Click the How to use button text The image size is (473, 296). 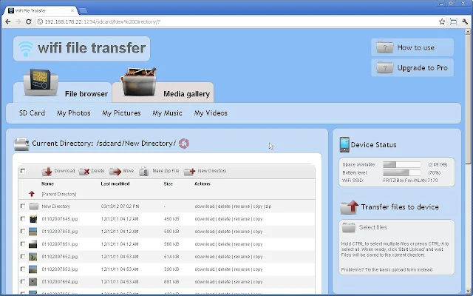(415, 47)
